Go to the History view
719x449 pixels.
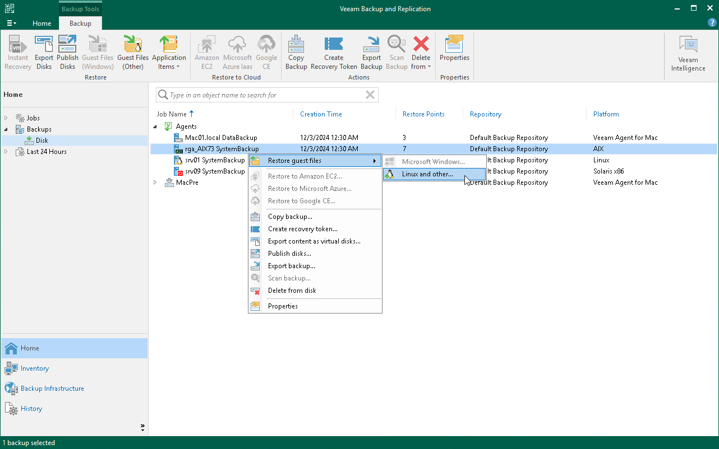coord(74,409)
